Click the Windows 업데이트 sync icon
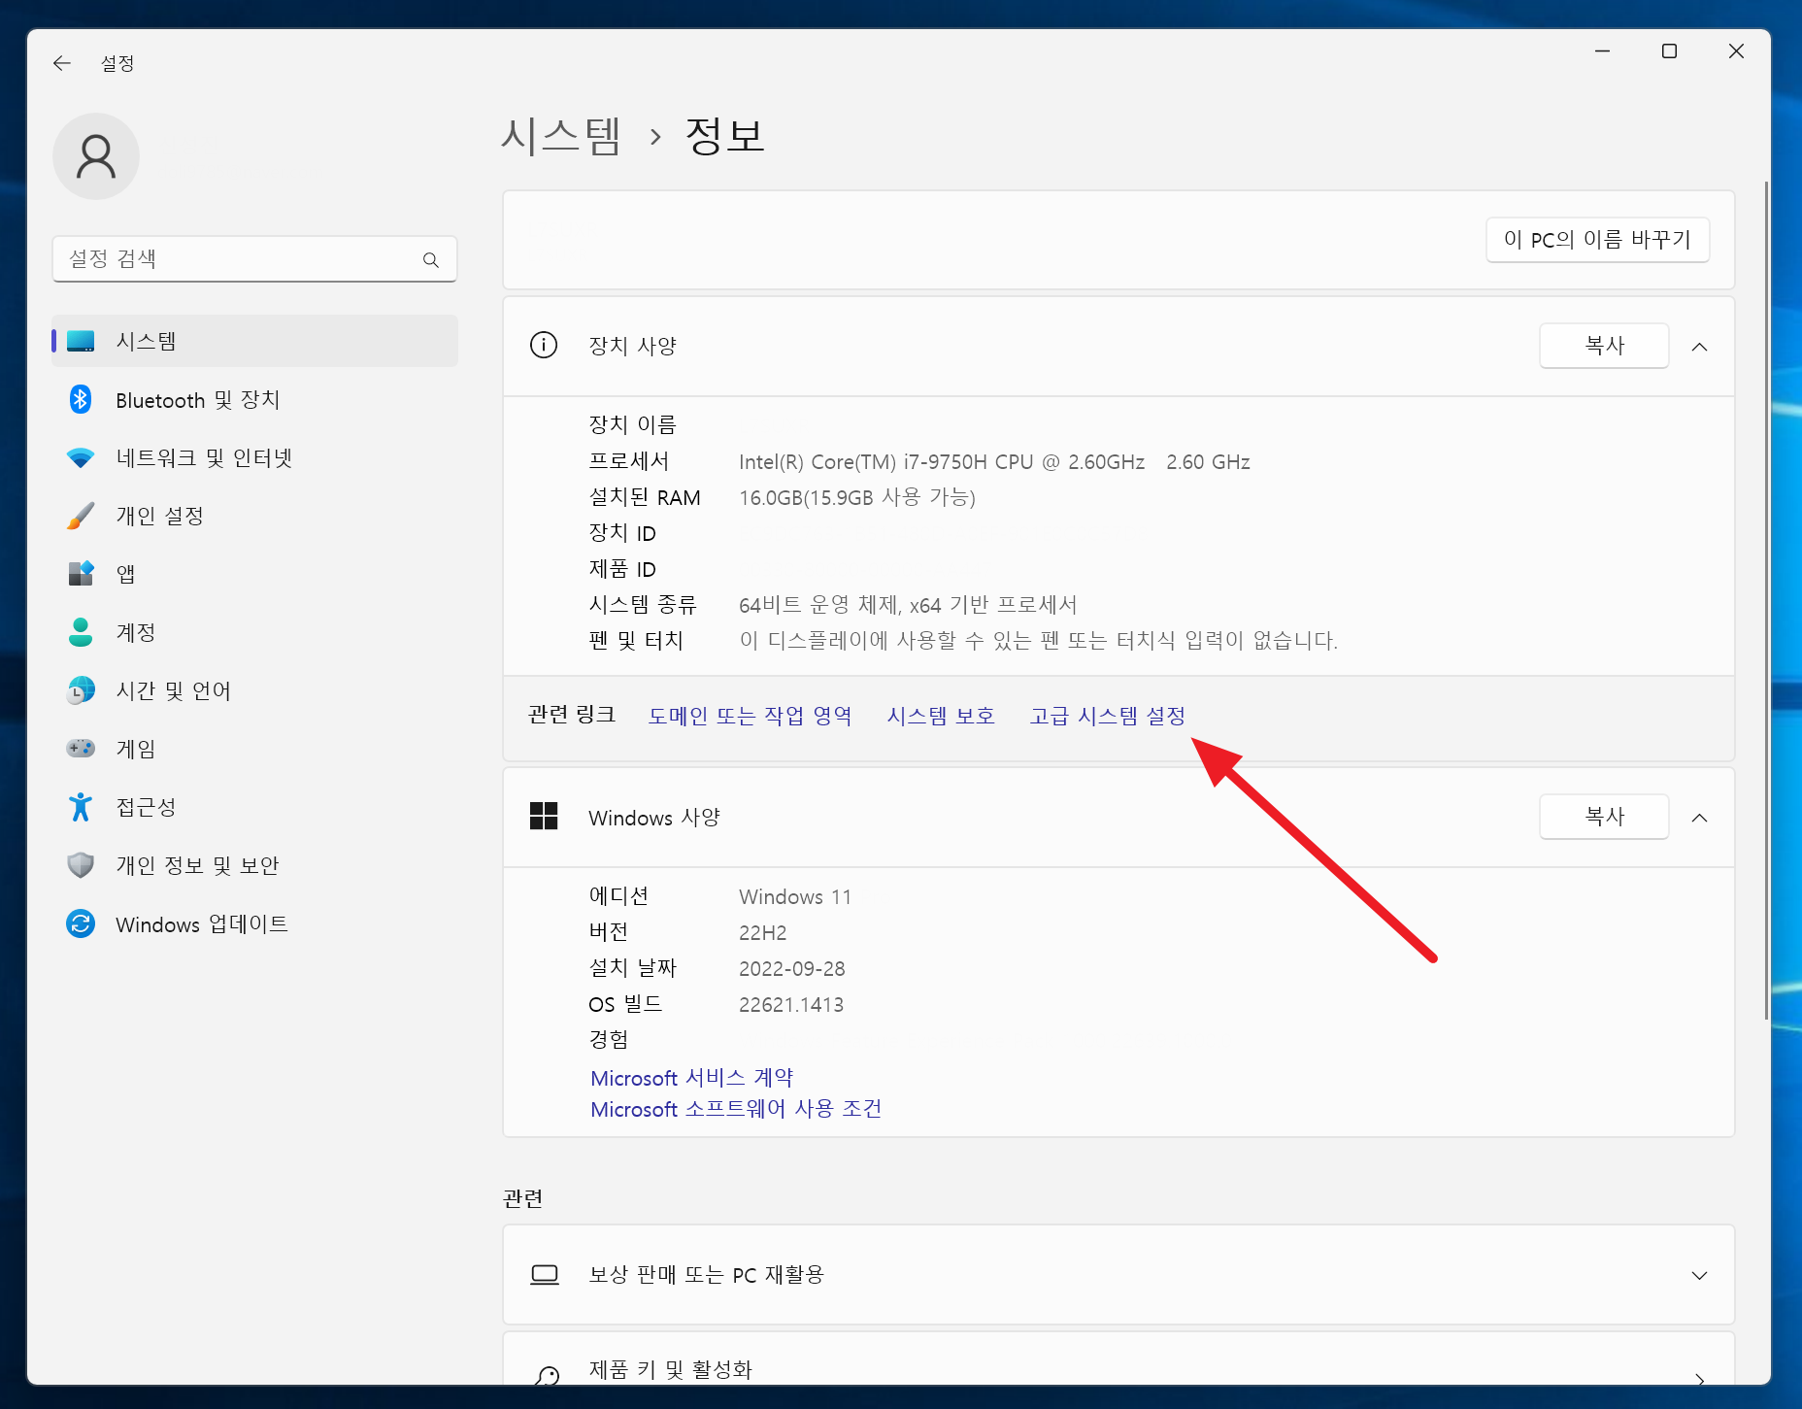Screen dimensions: 1802x1409 click(81, 923)
